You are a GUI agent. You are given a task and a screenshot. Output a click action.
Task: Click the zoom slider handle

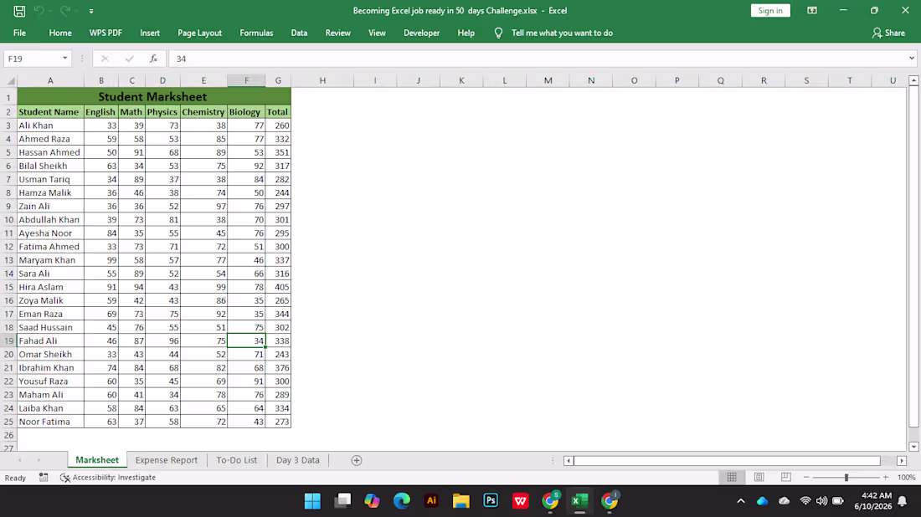click(x=846, y=478)
